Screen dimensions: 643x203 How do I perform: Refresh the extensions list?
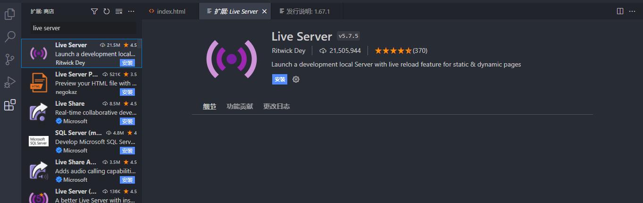click(x=107, y=11)
